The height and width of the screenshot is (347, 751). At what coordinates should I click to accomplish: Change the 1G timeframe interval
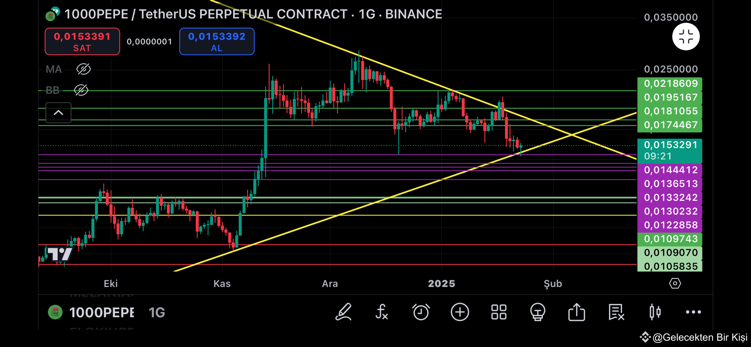pyautogui.click(x=157, y=312)
